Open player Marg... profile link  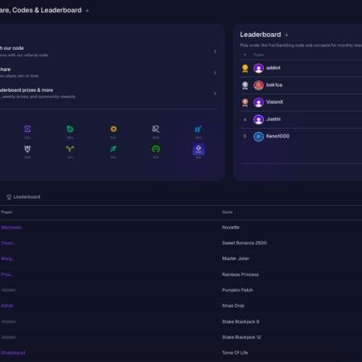7,258
